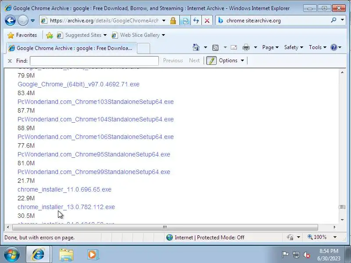Viewport: 351px width, 263px height.
Task: Click the vertical scrollbar up arrow
Action: pyautogui.click(x=342, y=72)
